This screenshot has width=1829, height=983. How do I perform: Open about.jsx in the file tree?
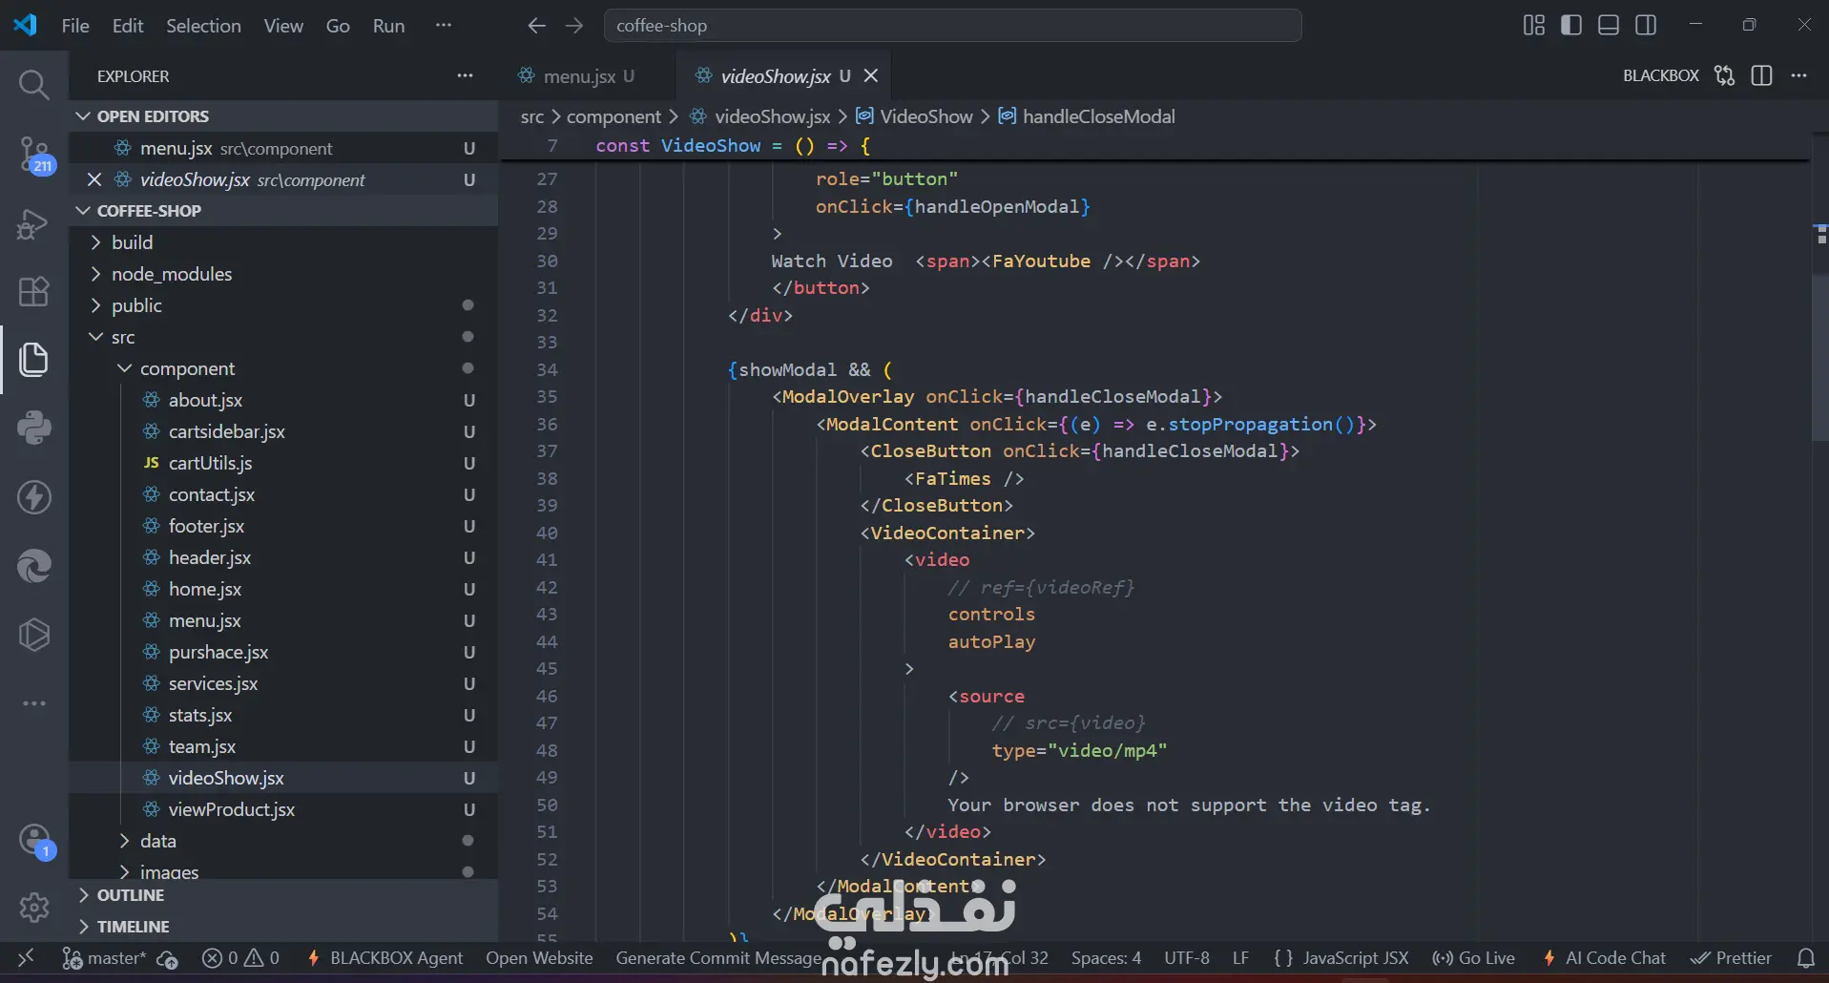point(283,400)
